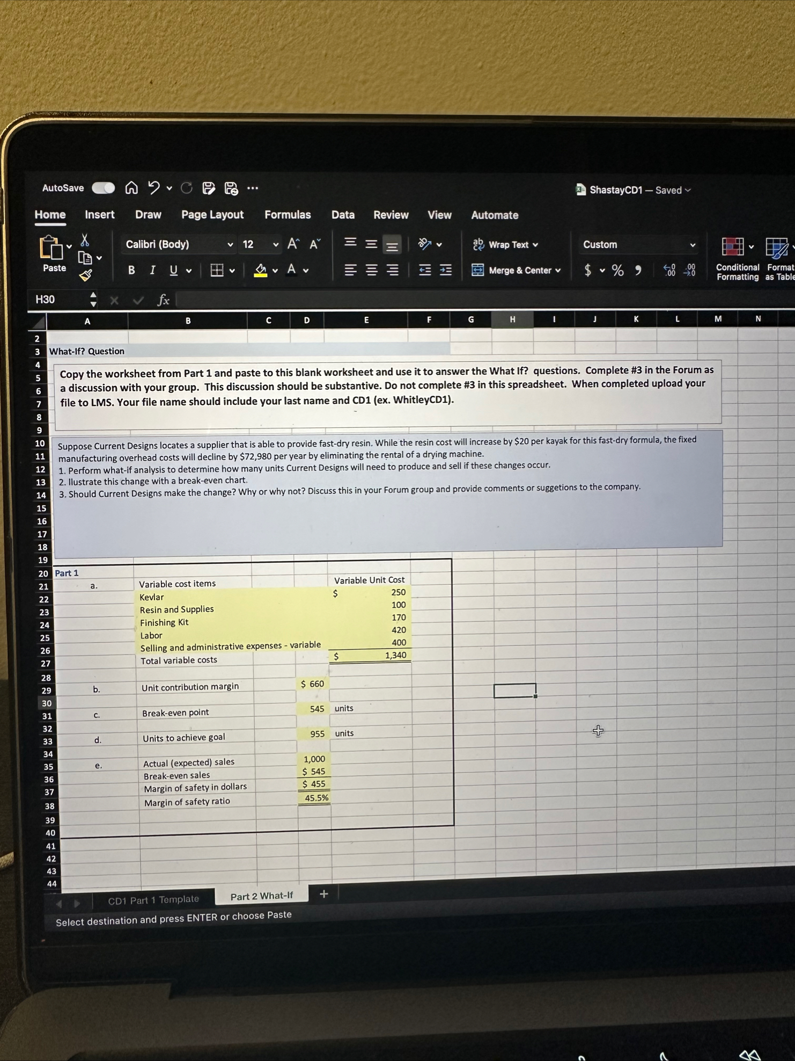Click the Copy icon
The width and height of the screenshot is (795, 1061).
tap(85, 258)
